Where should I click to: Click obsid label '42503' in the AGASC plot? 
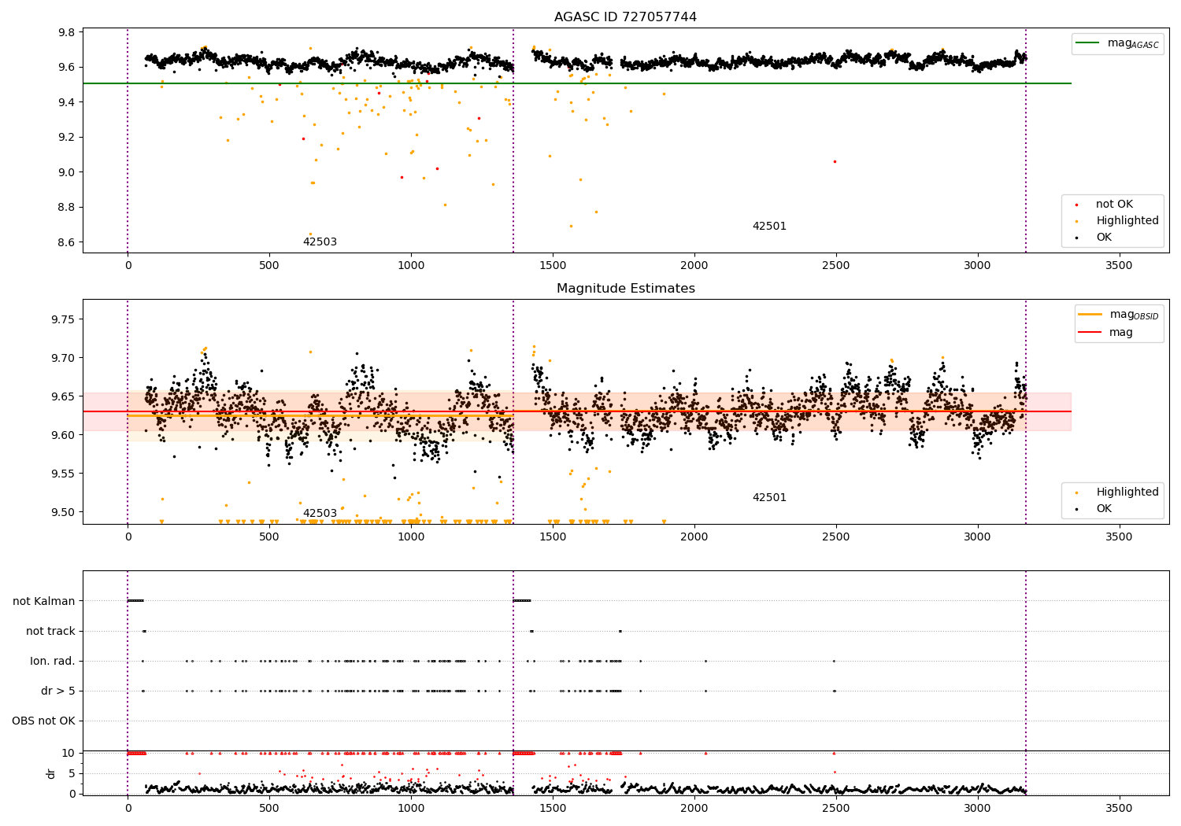(x=320, y=242)
